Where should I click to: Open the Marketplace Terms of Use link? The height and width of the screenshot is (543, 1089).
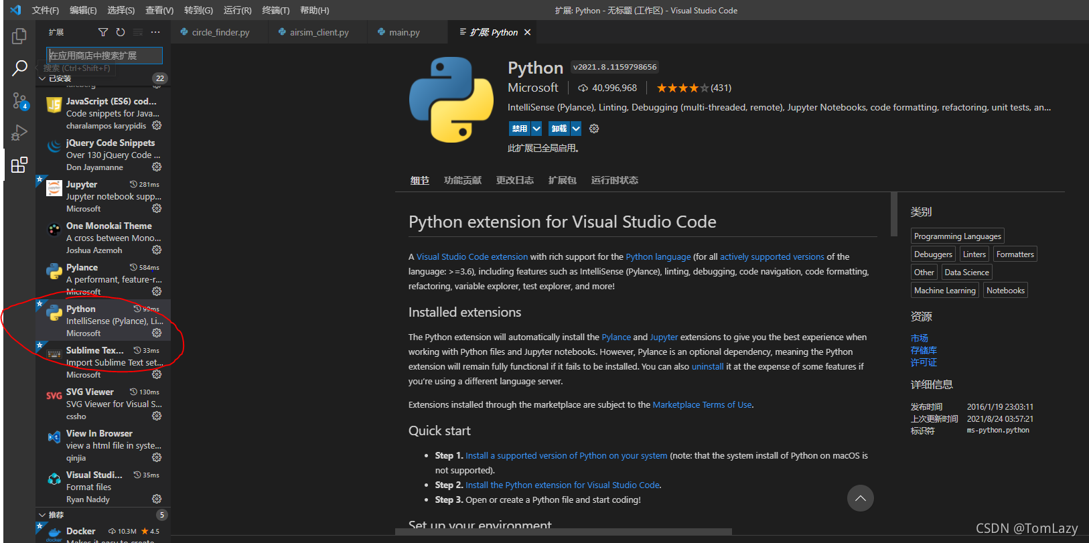click(702, 405)
